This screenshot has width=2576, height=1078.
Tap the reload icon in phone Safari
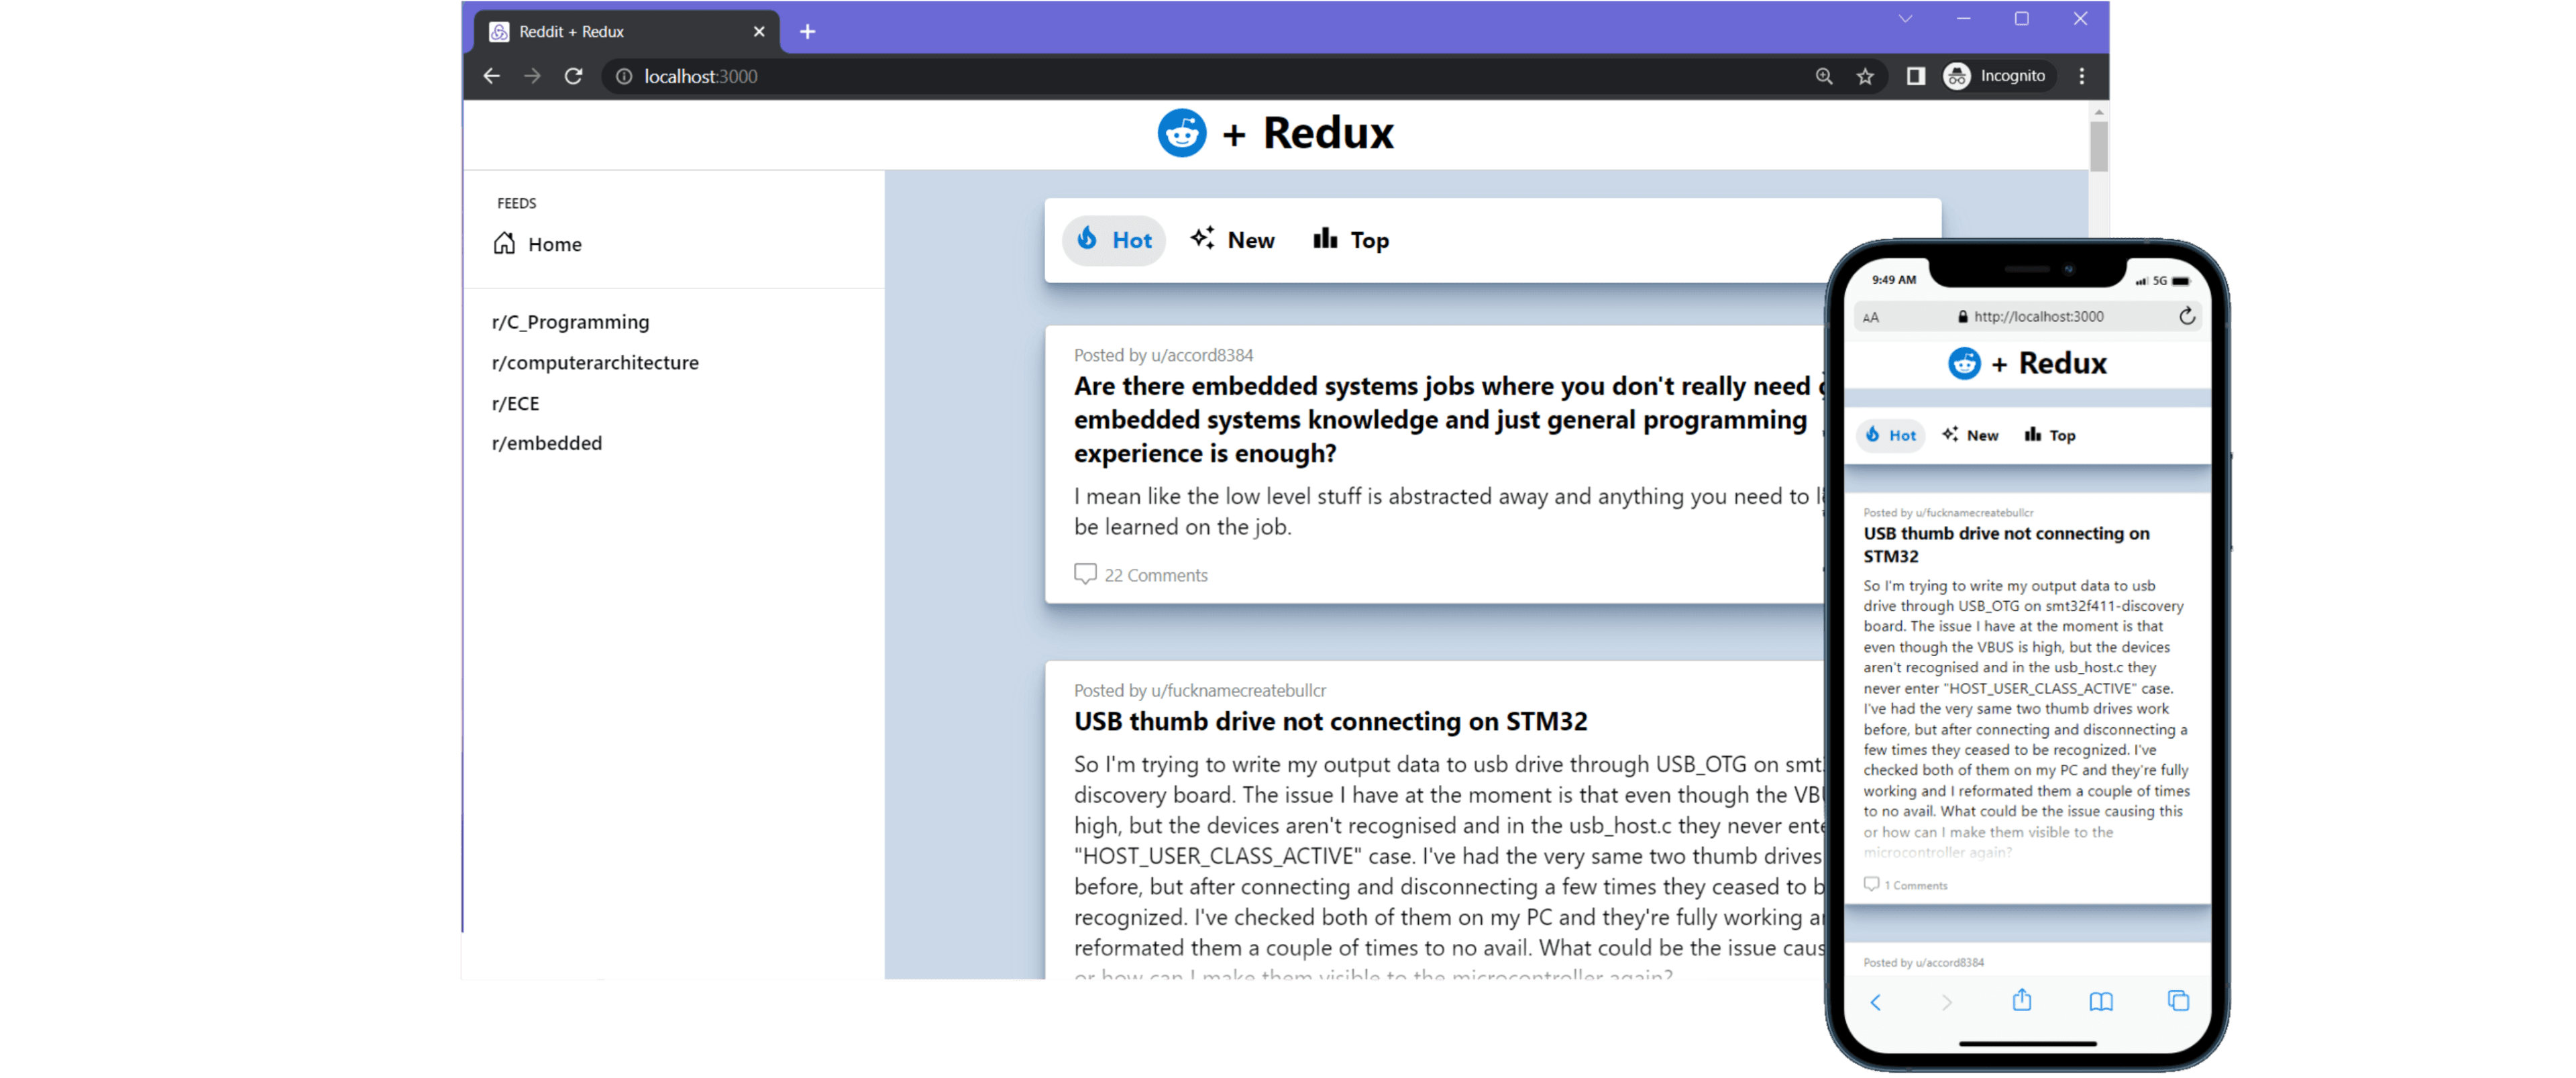[2187, 317]
